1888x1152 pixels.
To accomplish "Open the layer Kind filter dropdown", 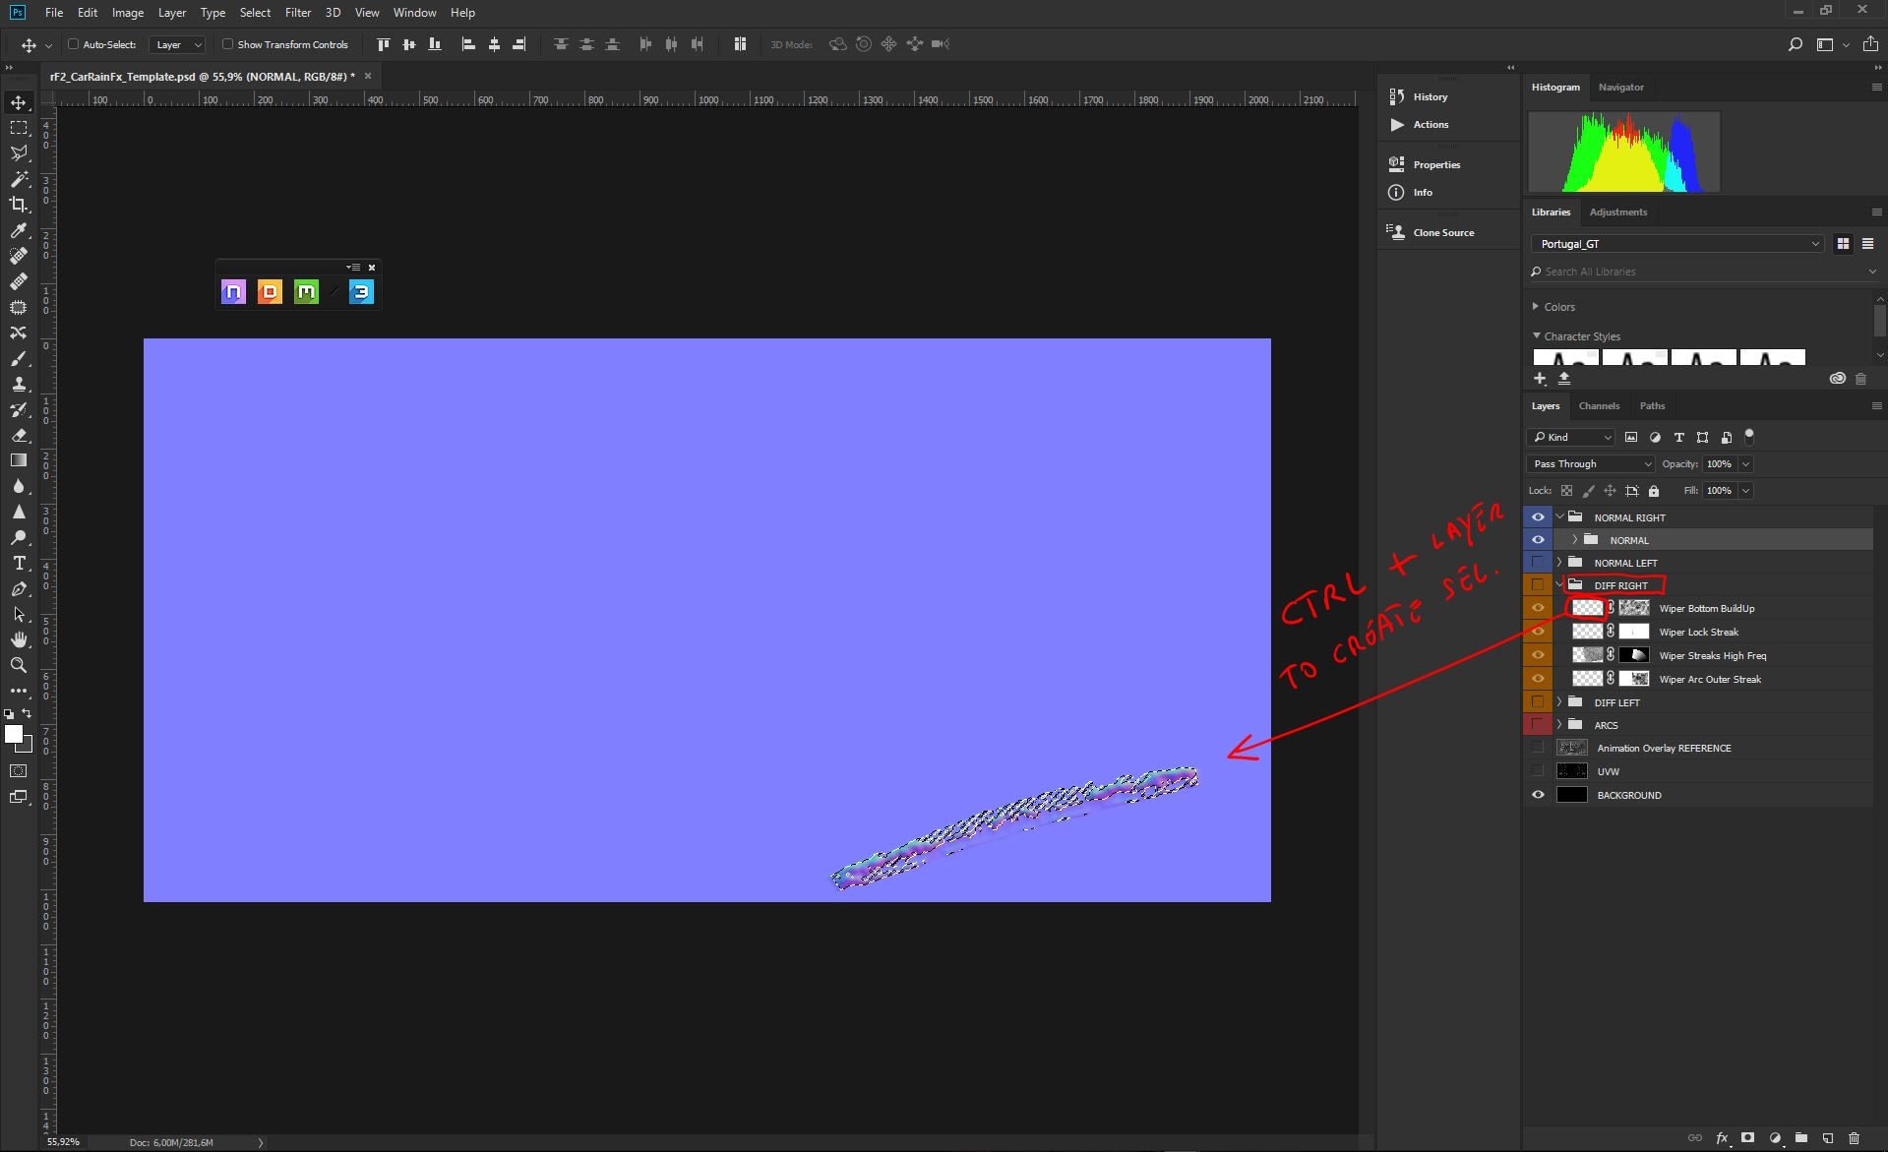I will pyautogui.click(x=1571, y=437).
